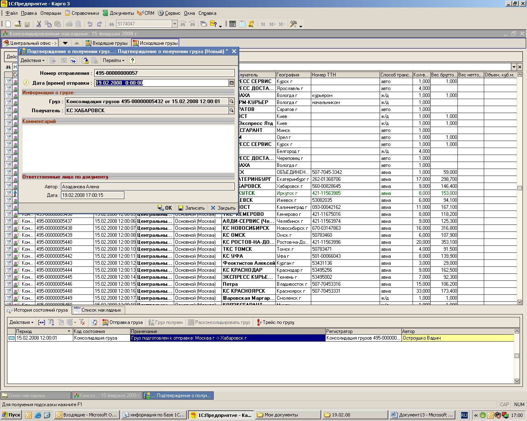Click the interval settings icon in history toolbar
Viewport: 527px width, 421px height.
[x=41, y=322]
